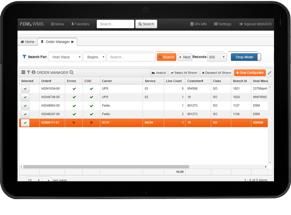Toggle selected checkbox for order H2041034-00
Image resolution: width=291 pixels, height=215 pixels.
tap(25, 89)
